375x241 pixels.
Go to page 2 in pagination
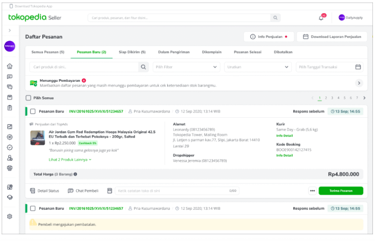(x=326, y=98)
